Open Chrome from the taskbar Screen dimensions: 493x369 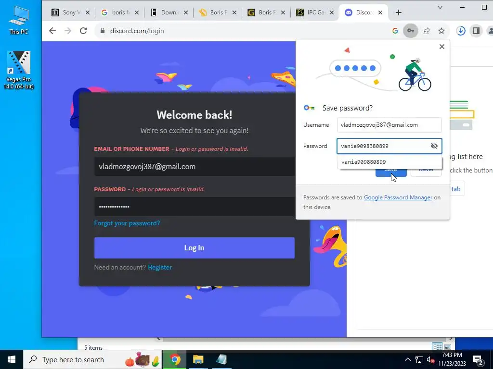pyautogui.click(x=175, y=359)
